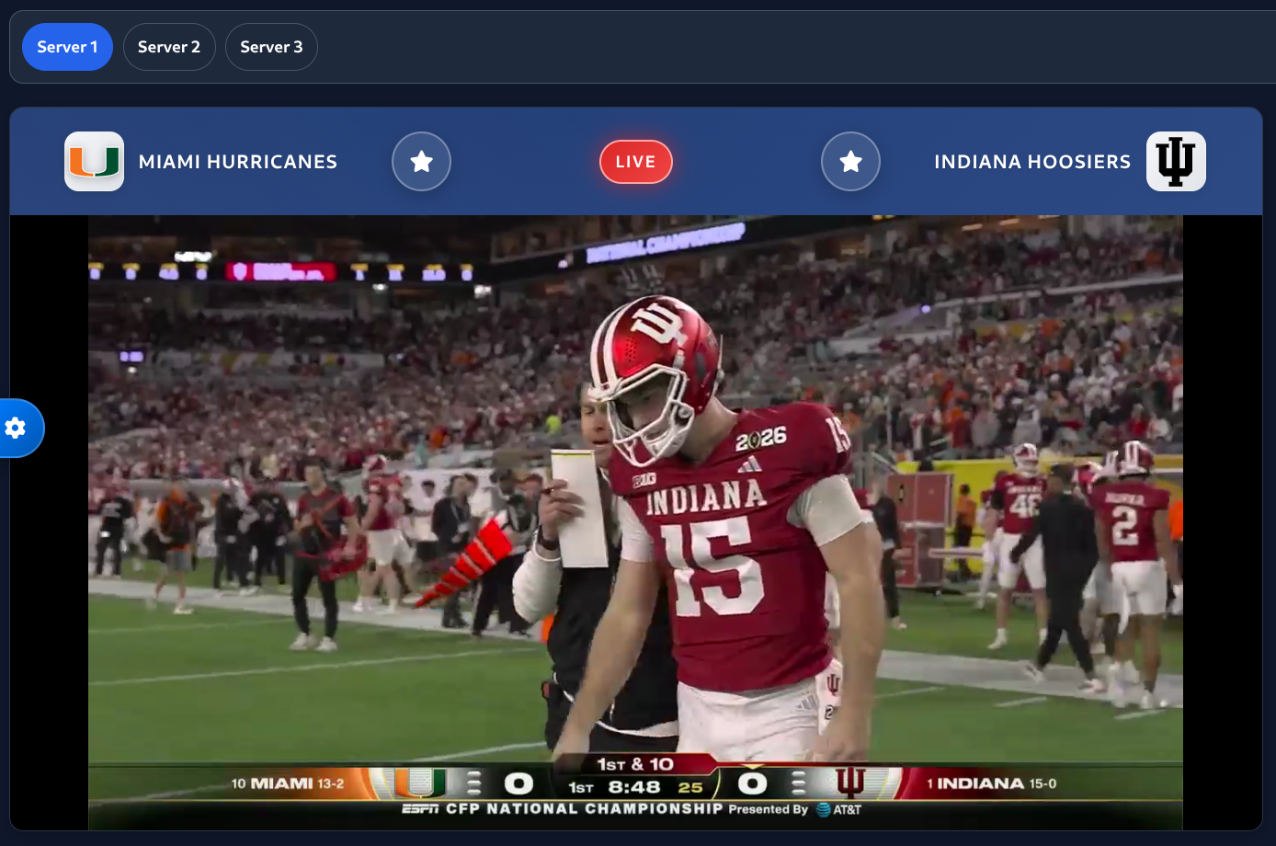Click the MIAMI HURRICANES team name

coord(238,162)
